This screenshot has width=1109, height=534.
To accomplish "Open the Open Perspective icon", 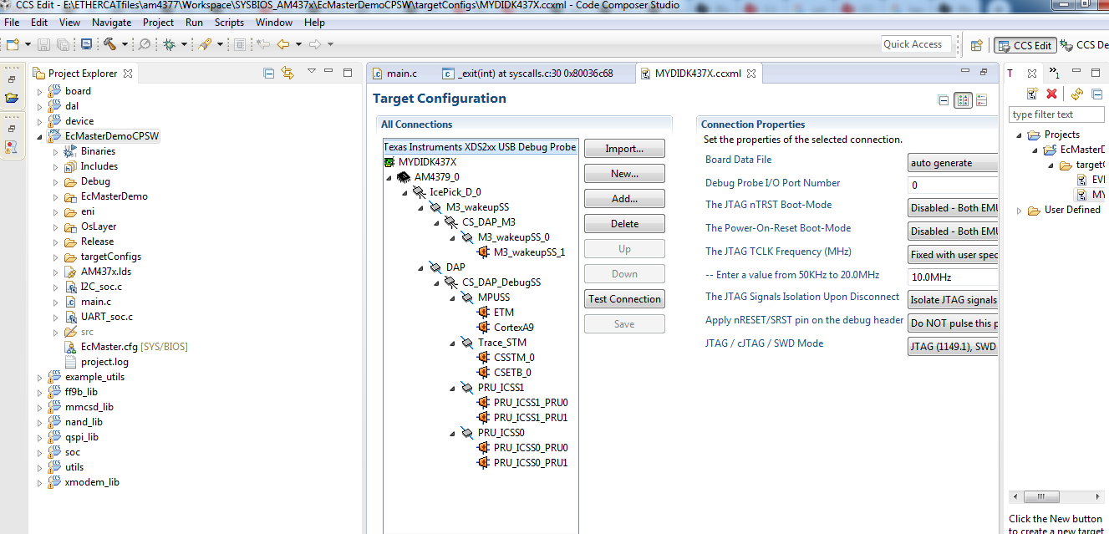I will coord(976,45).
